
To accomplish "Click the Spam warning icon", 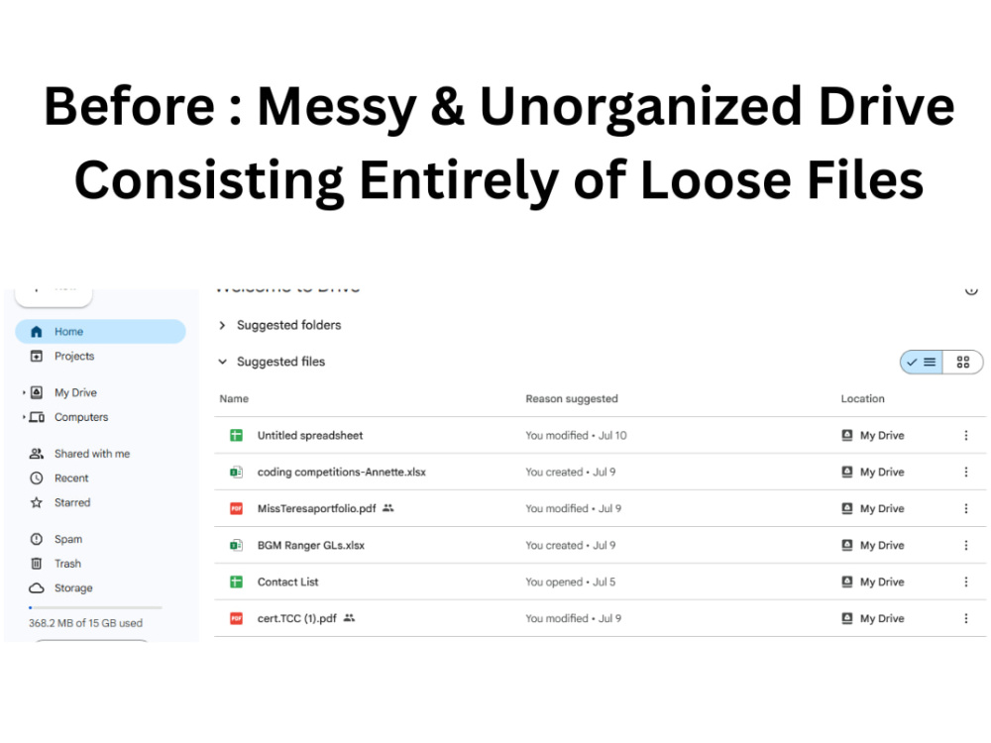I will coord(37,540).
